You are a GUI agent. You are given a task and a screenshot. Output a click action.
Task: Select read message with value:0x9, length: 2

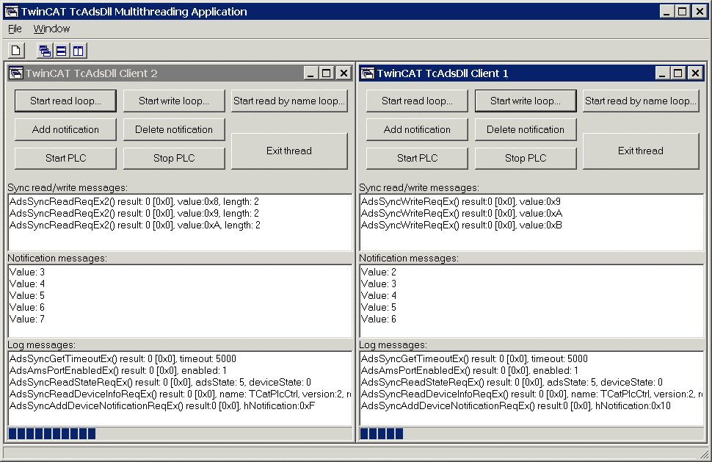pyautogui.click(x=134, y=214)
